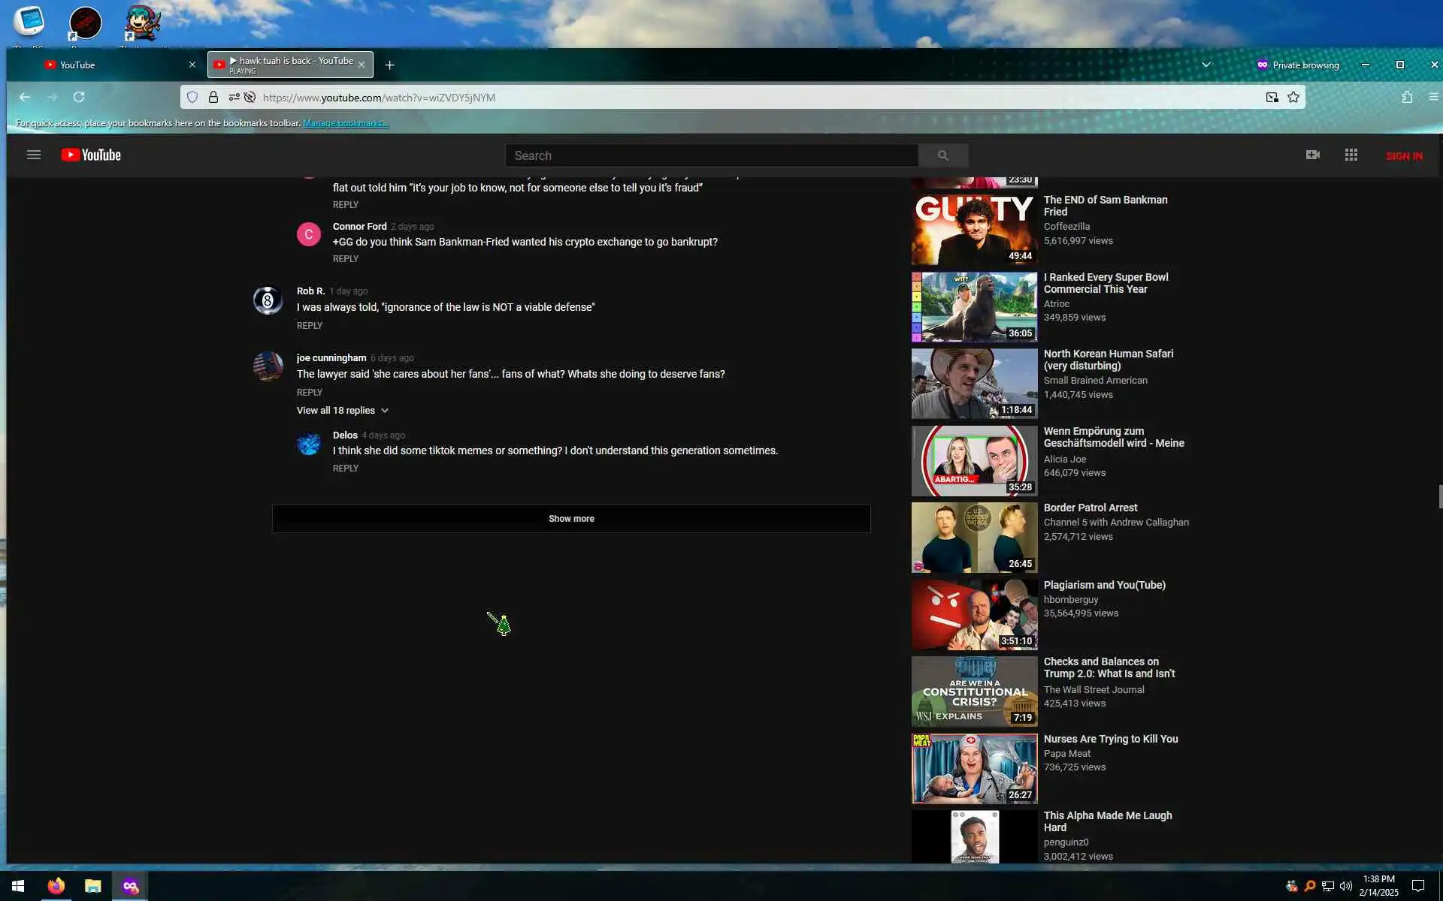Image resolution: width=1443 pixels, height=901 pixels.
Task: Open the list all tabs dropdown
Action: 1206,65
